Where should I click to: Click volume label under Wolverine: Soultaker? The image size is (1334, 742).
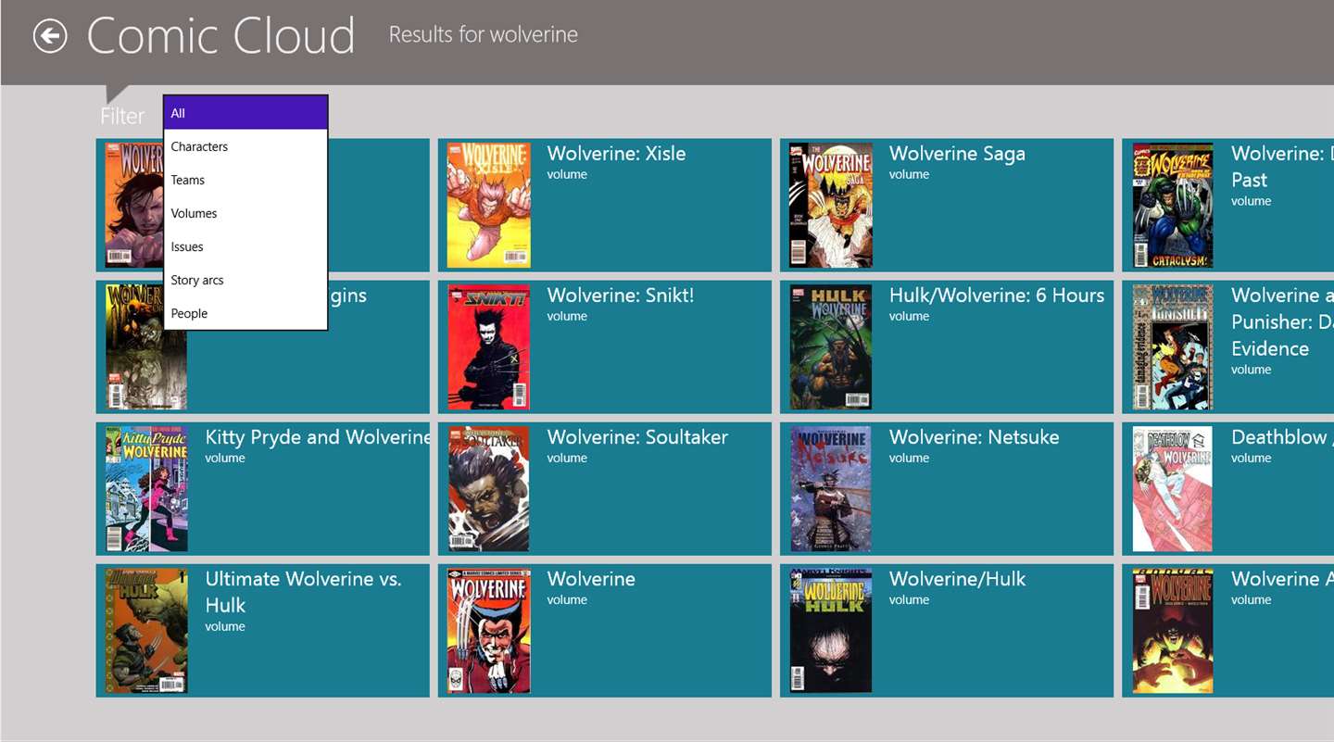coord(567,458)
